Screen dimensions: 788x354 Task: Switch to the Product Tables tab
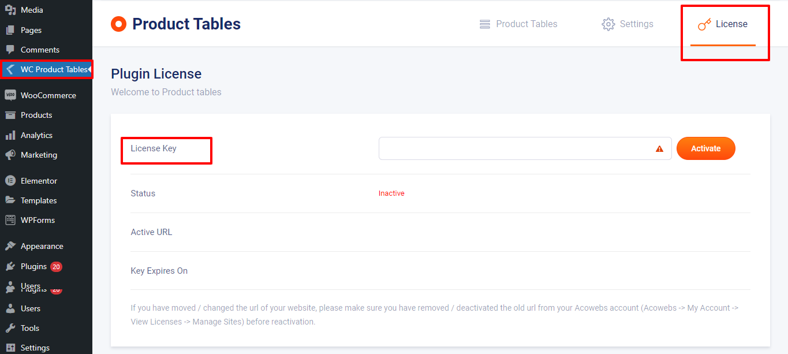click(x=518, y=24)
